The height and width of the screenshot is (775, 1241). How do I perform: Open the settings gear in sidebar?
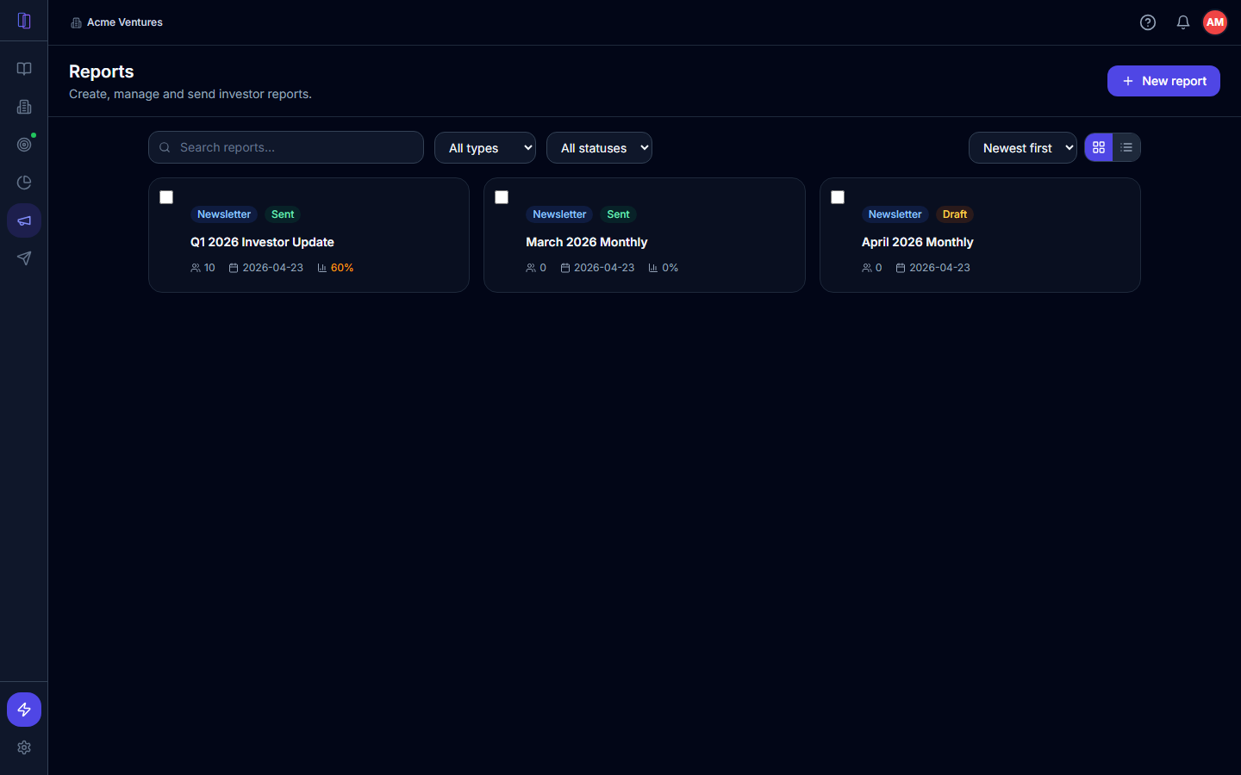24,747
